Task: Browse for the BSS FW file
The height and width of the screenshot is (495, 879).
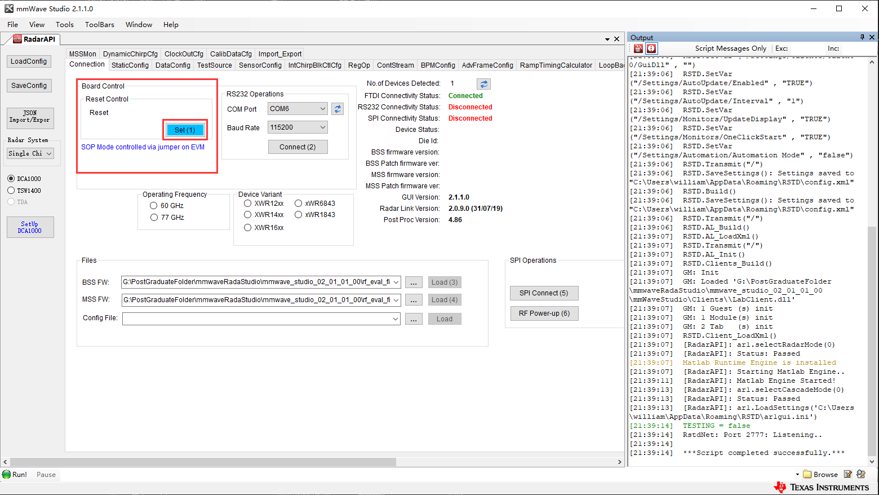Action: pos(414,282)
